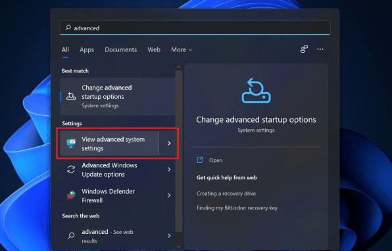Click the 'advanced' search input field
Image resolution: width=392 pixels, height=251 pixels.
pos(195,28)
